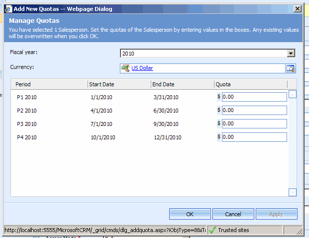Open the US Dollar currency link
The image size is (309, 238).
pyautogui.click(x=142, y=68)
